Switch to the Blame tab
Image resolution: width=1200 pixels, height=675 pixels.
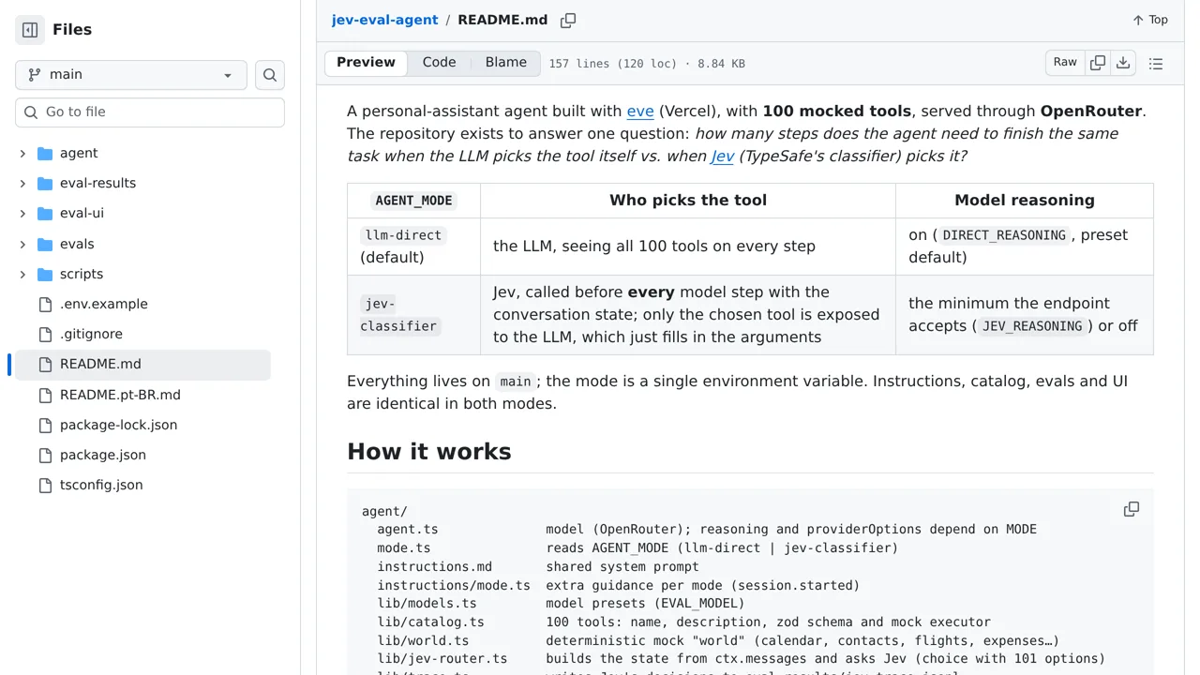[506, 63]
